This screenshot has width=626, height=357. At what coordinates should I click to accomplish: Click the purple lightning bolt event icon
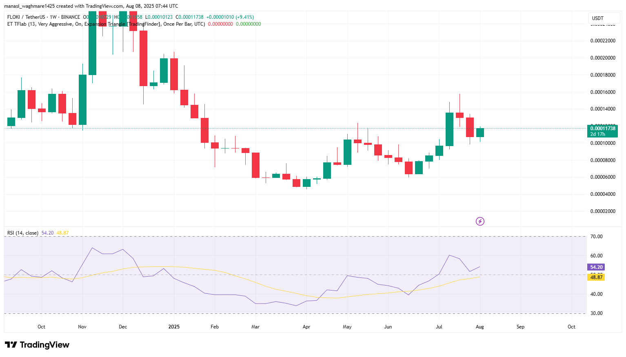tap(480, 221)
